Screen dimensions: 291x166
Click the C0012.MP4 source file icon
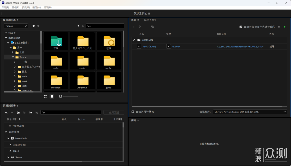point(139,40)
